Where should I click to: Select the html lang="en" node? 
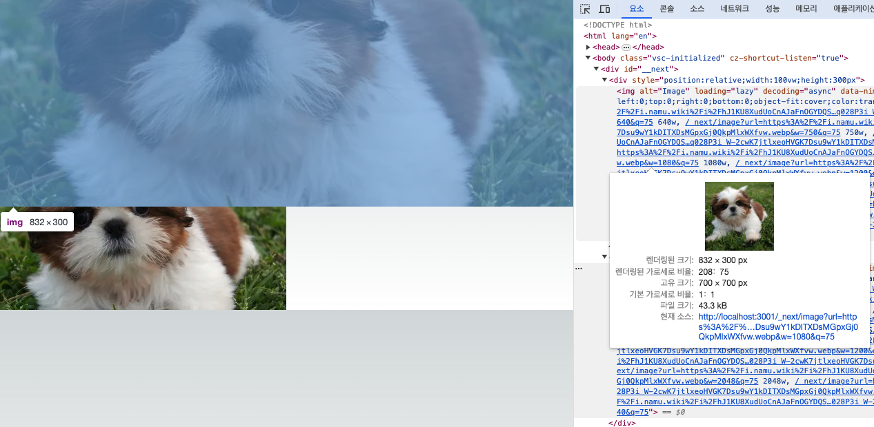tap(620, 36)
